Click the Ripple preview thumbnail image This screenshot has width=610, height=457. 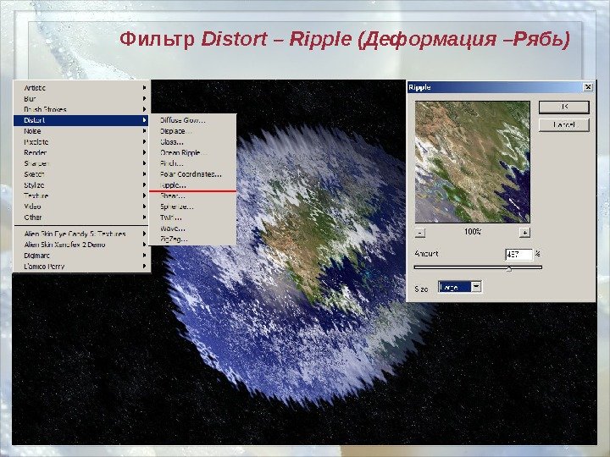472,162
